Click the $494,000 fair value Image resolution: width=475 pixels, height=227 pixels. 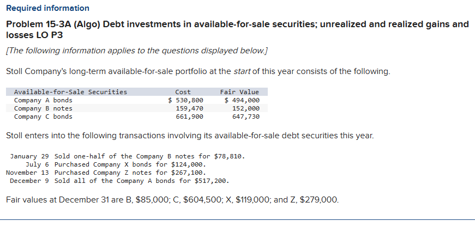242,100
